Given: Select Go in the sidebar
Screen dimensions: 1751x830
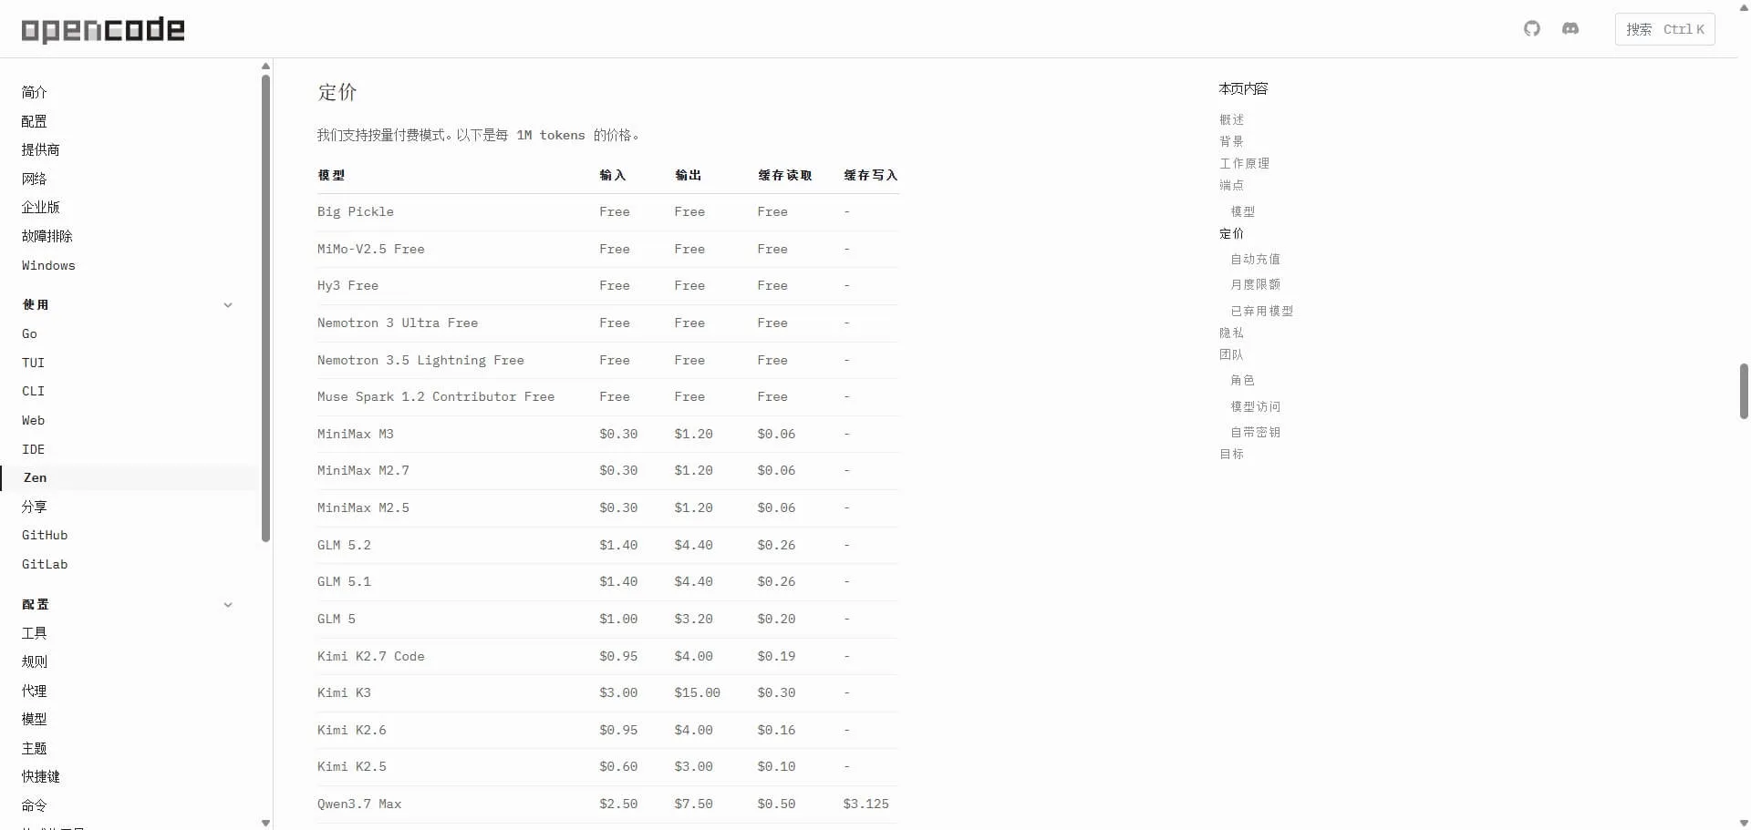Looking at the screenshot, I should [30, 333].
